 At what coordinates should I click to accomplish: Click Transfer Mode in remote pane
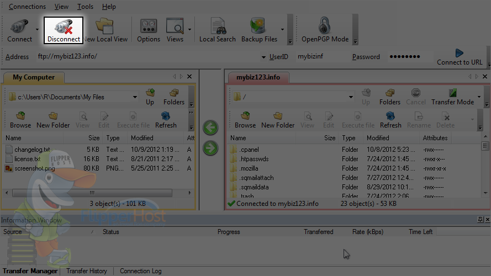coord(452,97)
